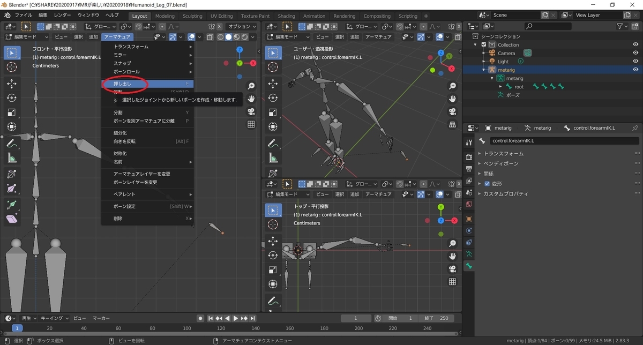This screenshot has height=345, width=643.
Task: Click the Blender logo menu icon
Action: [8, 16]
